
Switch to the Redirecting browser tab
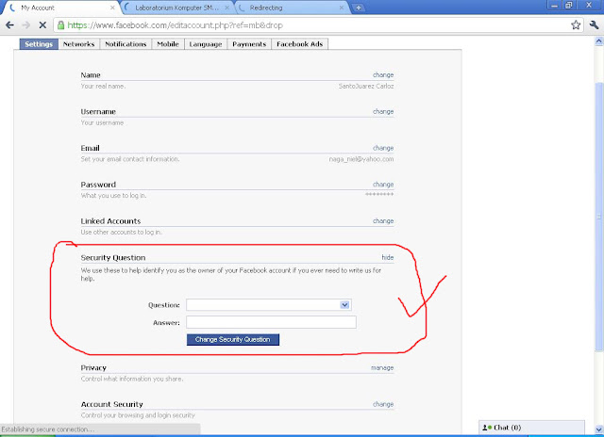292,8
